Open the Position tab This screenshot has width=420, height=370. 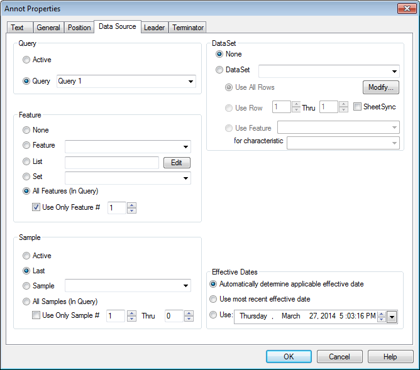point(79,28)
